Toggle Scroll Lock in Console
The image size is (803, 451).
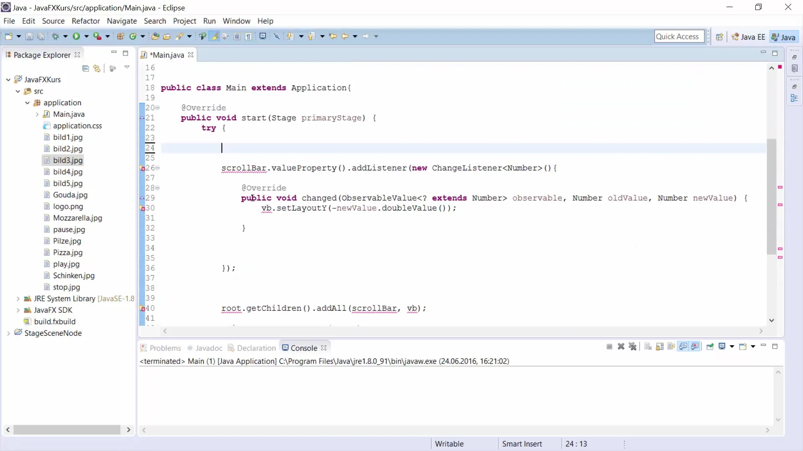point(660,347)
